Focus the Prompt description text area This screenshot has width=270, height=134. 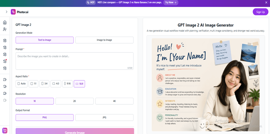pyautogui.click(x=75, y=61)
